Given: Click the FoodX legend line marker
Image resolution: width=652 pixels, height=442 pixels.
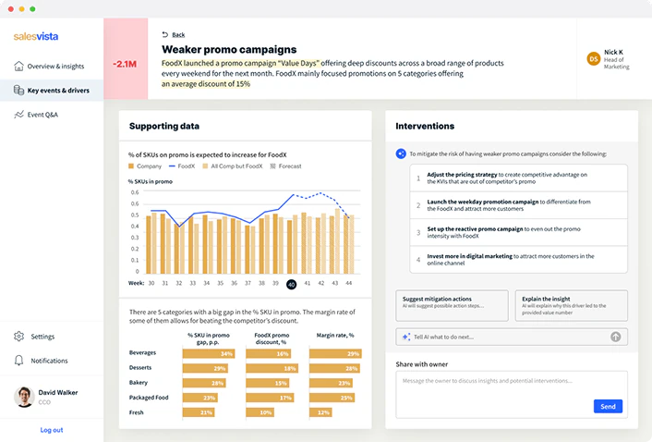Looking at the screenshot, I should click(172, 166).
